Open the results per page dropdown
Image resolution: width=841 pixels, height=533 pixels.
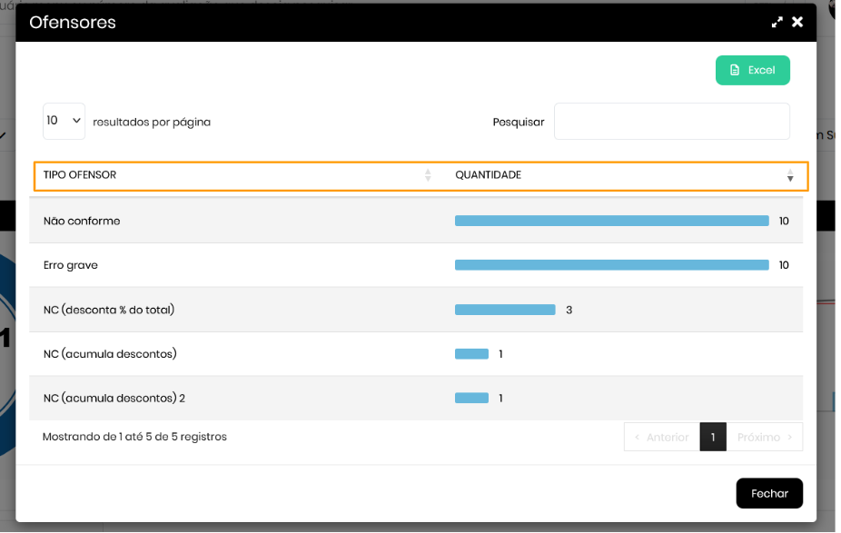point(64,121)
